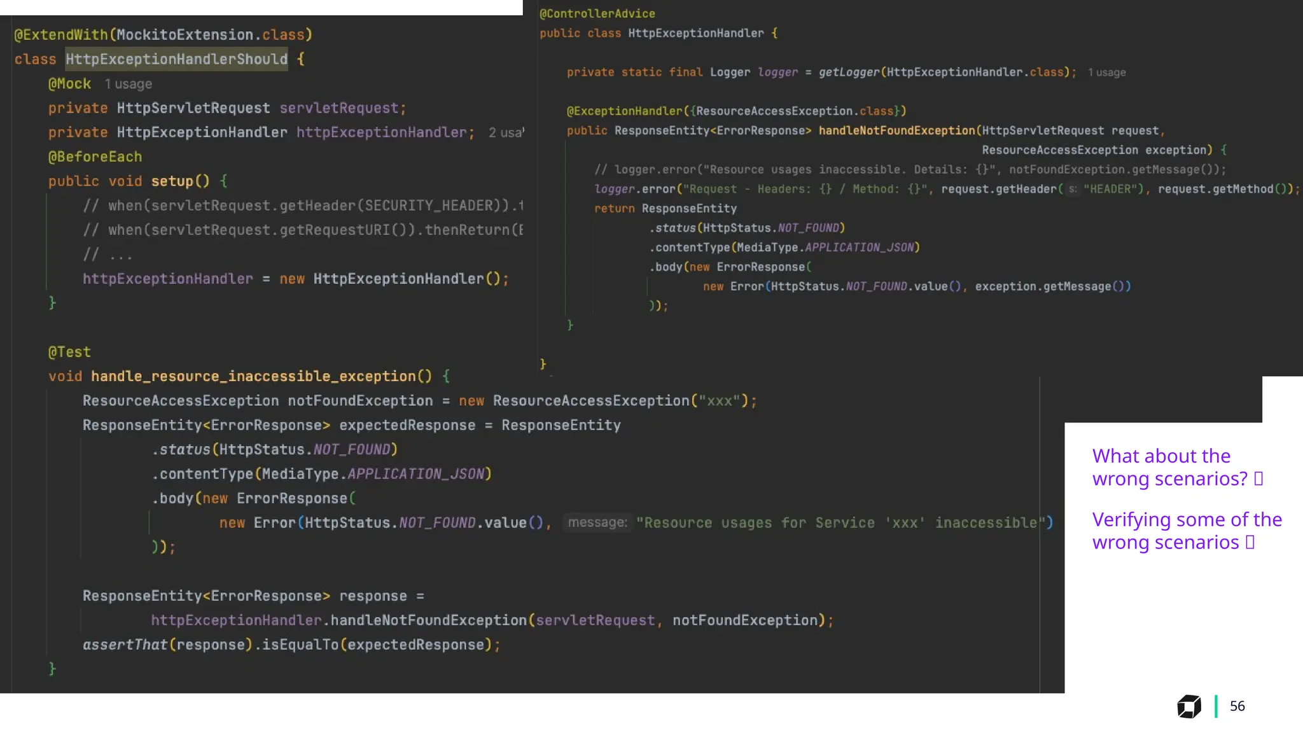Click the handle_resource_inaccessible_exception method name
The height and width of the screenshot is (733, 1303).
253,376
